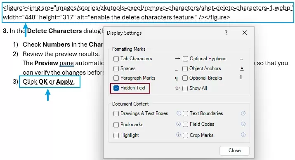Screen dimensions: 295x160
Task: Click info icon beside Crop Marks
Action: coord(243,134)
